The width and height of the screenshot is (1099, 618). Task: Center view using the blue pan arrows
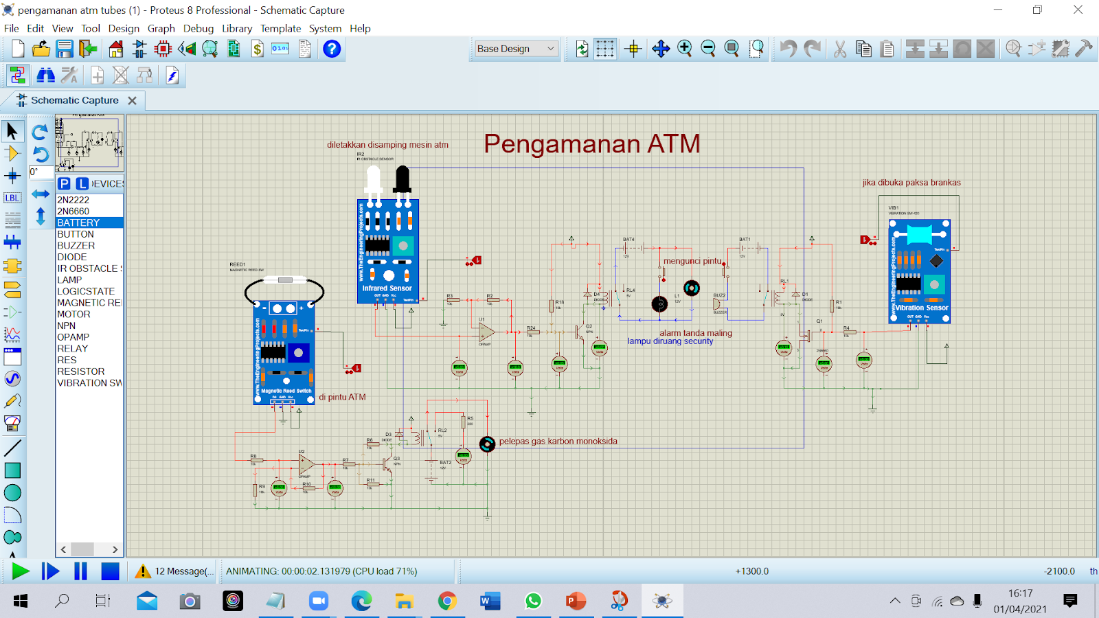[661, 49]
